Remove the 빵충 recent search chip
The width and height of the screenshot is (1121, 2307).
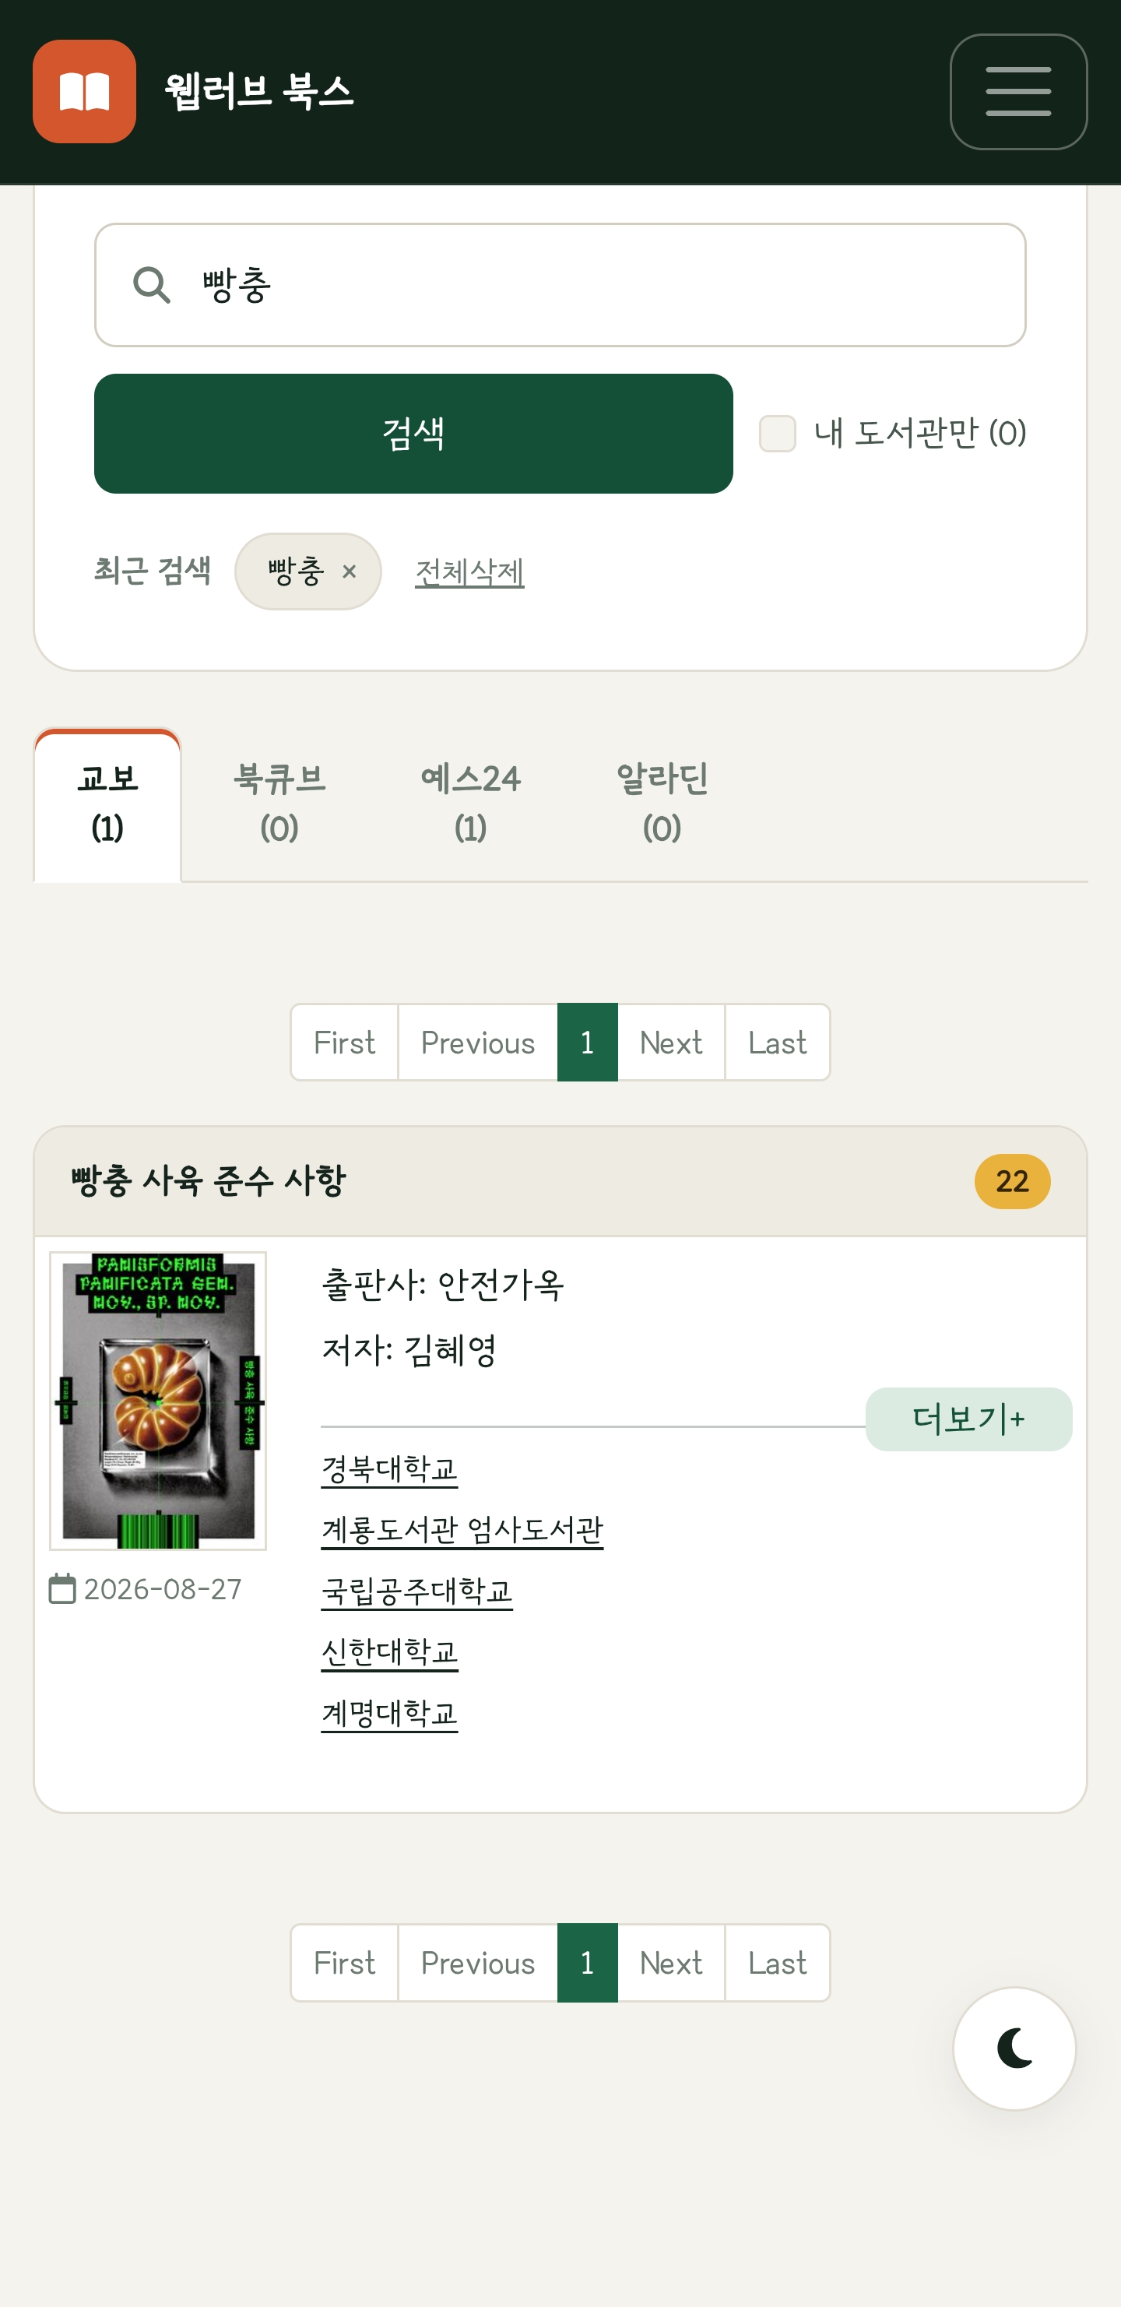(x=350, y=571)
